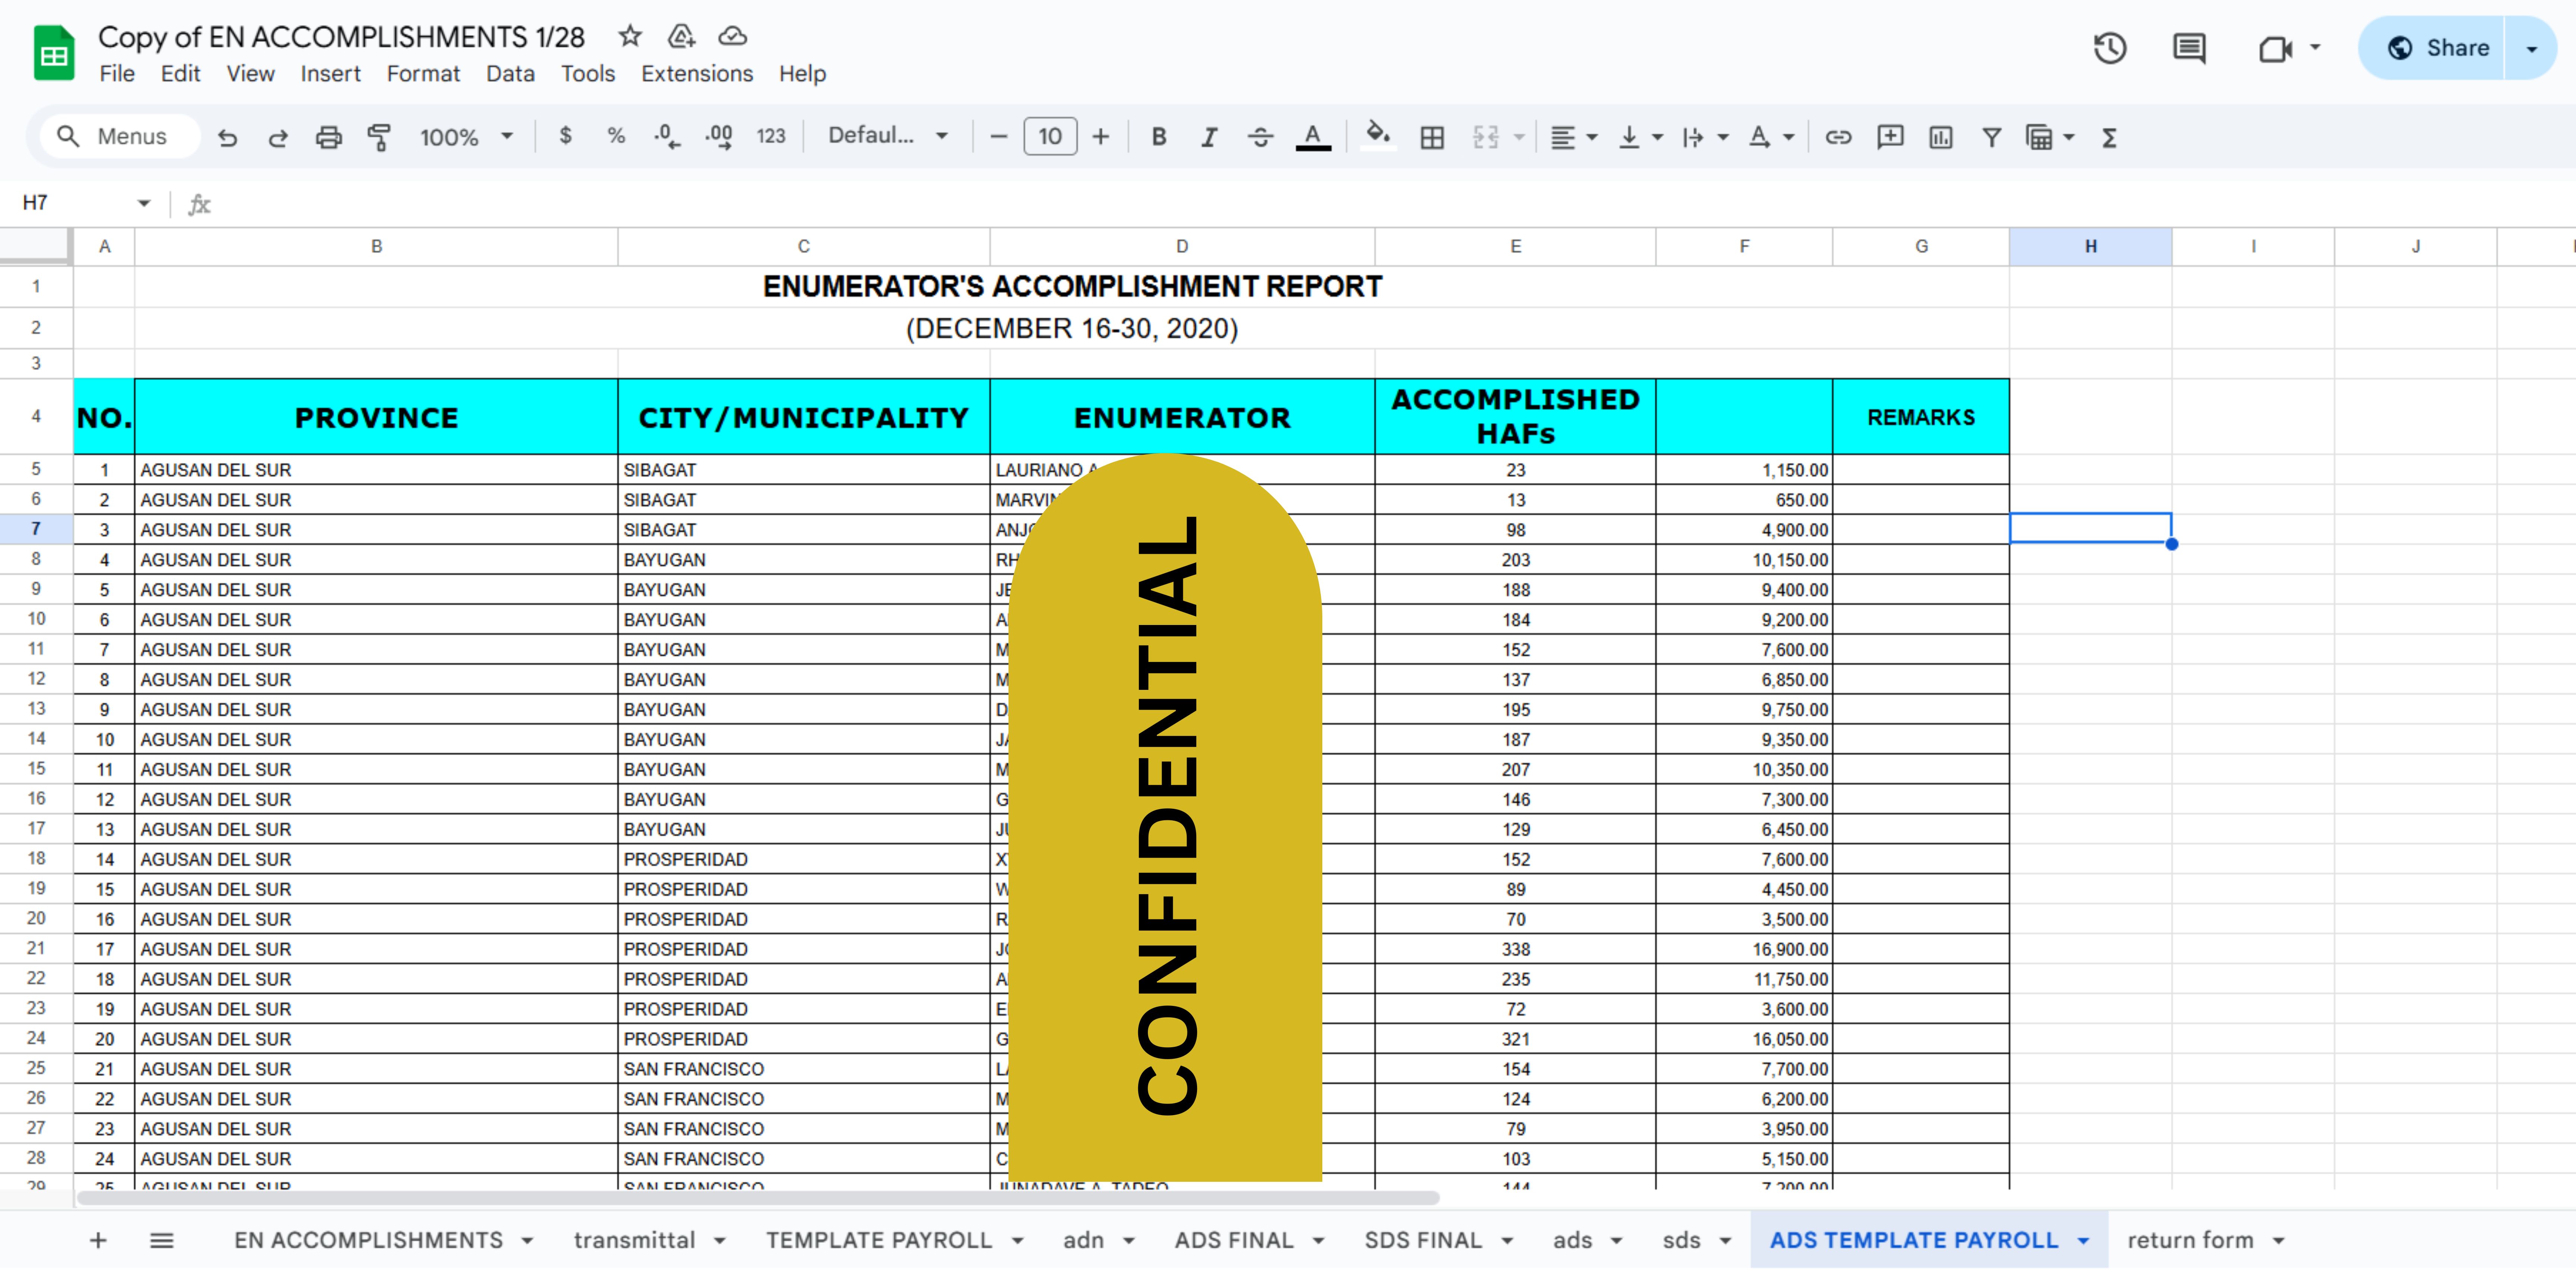Screen dimensions: 2576x1288
Task: Format as percent icon
Action: 616,136
